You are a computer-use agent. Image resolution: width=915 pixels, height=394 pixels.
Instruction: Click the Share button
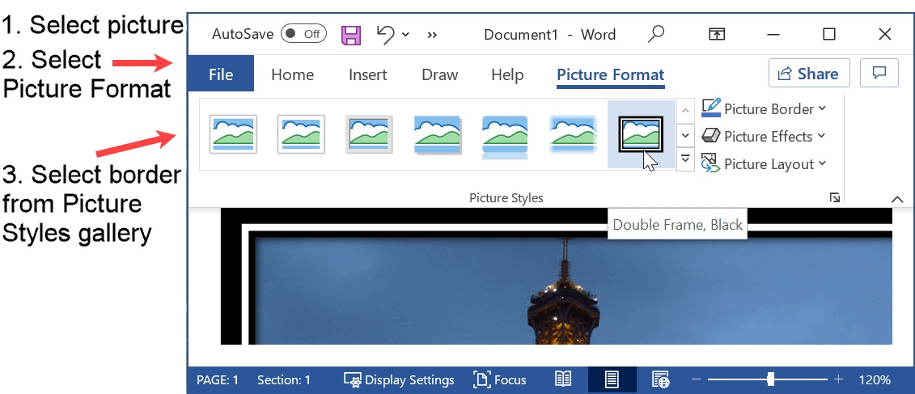click(x=808, y=74)
